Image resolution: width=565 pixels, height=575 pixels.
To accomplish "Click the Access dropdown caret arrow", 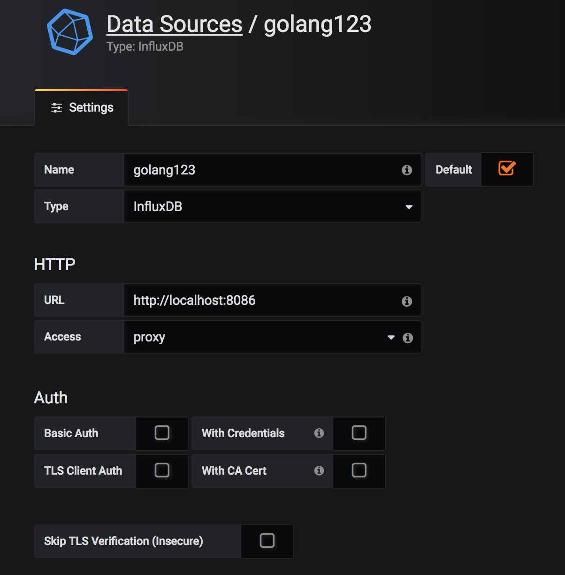I will point(391,338).
